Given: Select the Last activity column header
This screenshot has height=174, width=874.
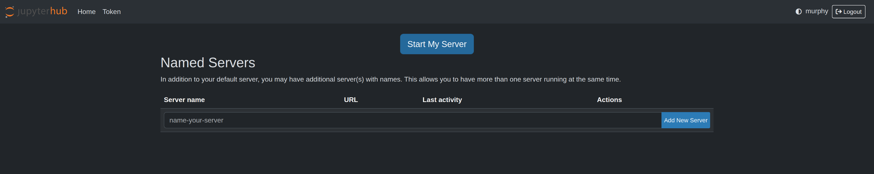Looking at the screenshot, I should 442,100.
